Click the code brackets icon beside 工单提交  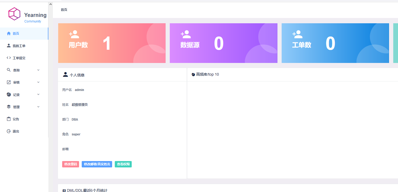9,58
